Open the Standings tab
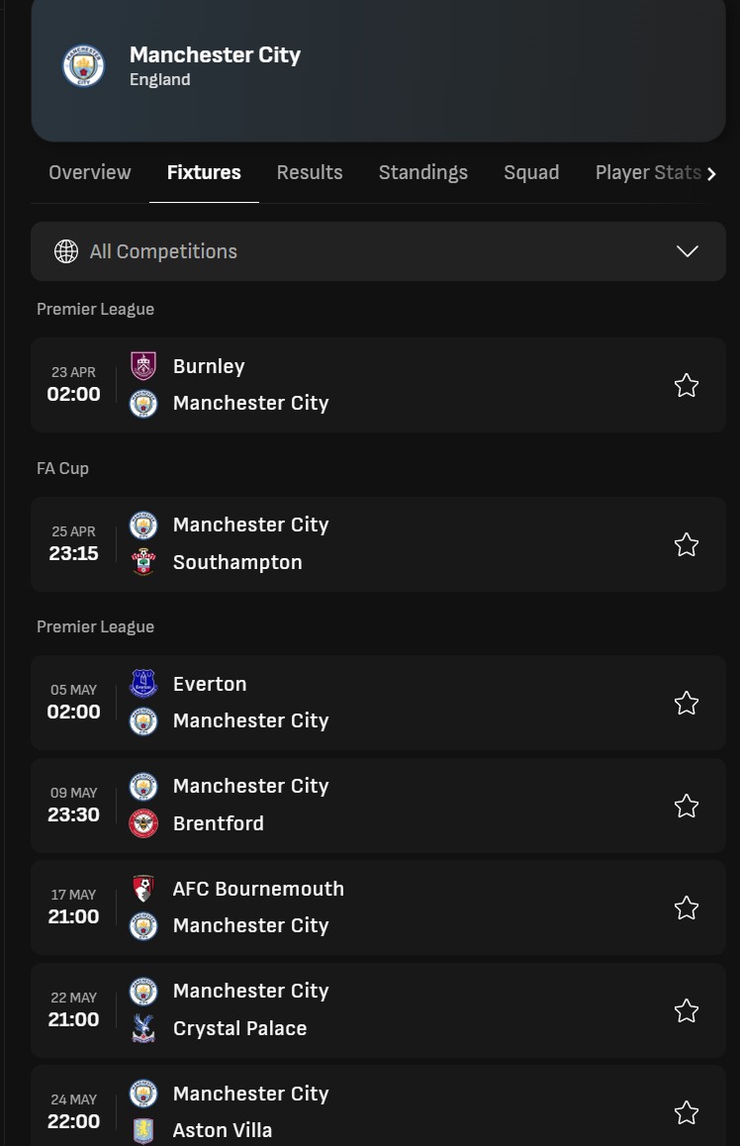 (x=423, y=172)
